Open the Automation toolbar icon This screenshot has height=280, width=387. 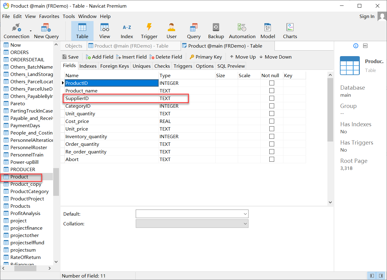242,31
